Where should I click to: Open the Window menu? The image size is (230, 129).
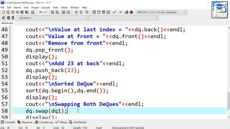coord(74,8)
